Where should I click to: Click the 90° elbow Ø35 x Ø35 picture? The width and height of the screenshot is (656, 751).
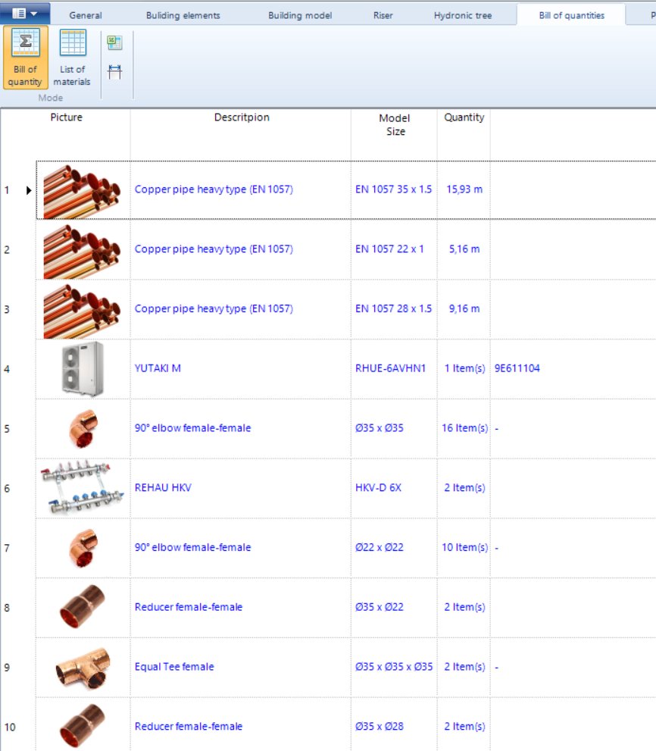click(82, 427)
